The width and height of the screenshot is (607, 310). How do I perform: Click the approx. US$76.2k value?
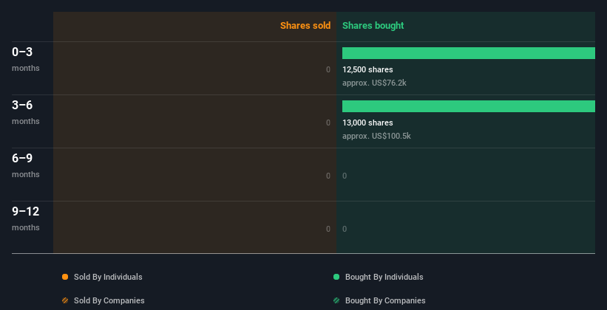click(x=374, y=83)
